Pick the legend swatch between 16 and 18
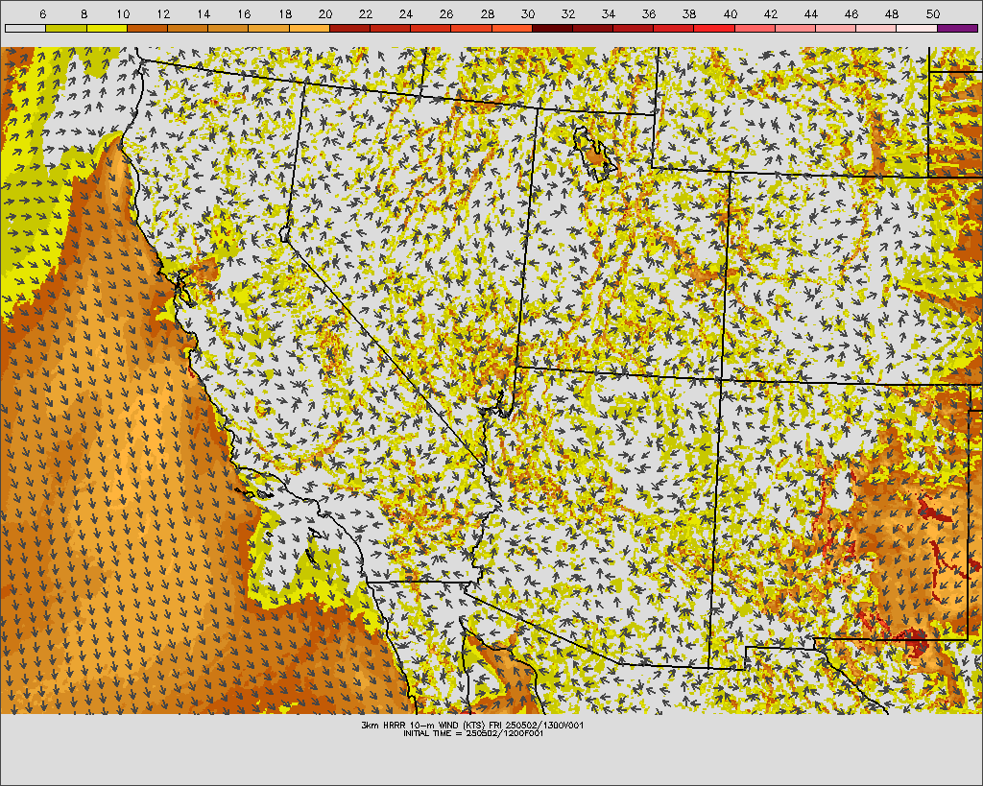This screenshot has height=786, width=983. tap(269, 28)
